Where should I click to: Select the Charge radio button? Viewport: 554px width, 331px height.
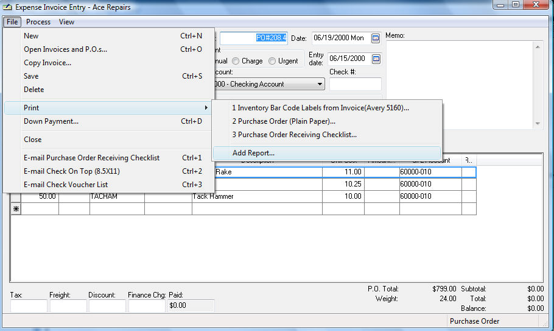pyautogui.click(x=236, y=61)
